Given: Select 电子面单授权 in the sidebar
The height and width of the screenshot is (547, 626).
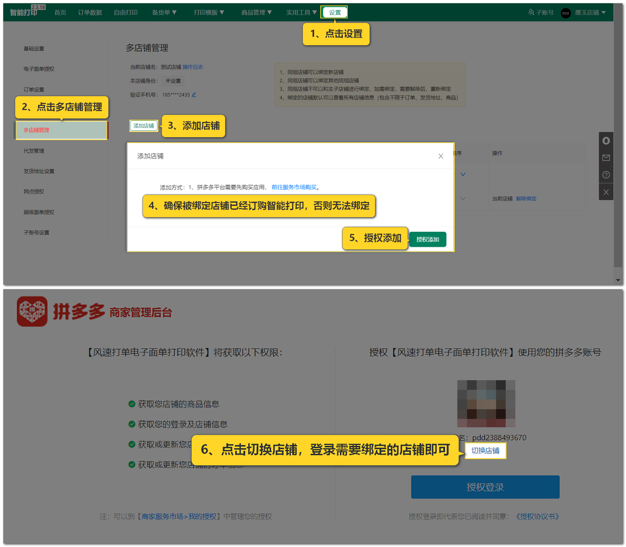Looking at the screenshot, I should [39, 69].
